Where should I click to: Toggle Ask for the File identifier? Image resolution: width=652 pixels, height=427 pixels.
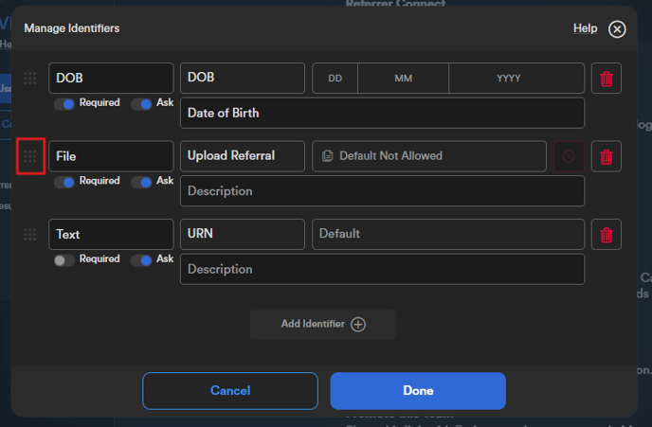coord(141,182)
